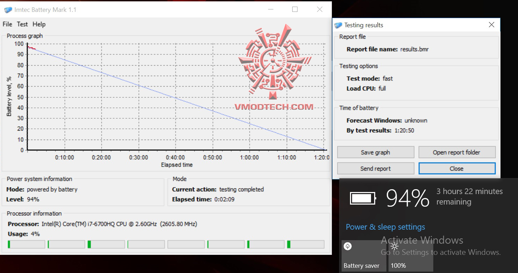Screen dimensions: 518x273
Task: Open the File menu
Action: [x=7, y=24]
